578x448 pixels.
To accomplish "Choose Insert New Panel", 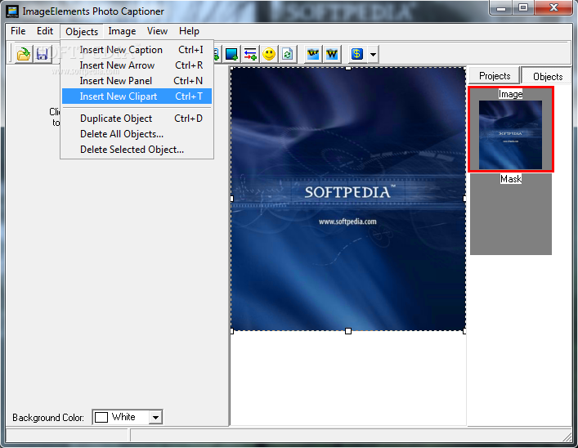I will click(x=137, y=81).
